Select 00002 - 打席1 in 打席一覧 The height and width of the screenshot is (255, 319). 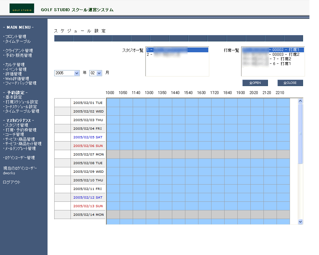coord(273,50)
